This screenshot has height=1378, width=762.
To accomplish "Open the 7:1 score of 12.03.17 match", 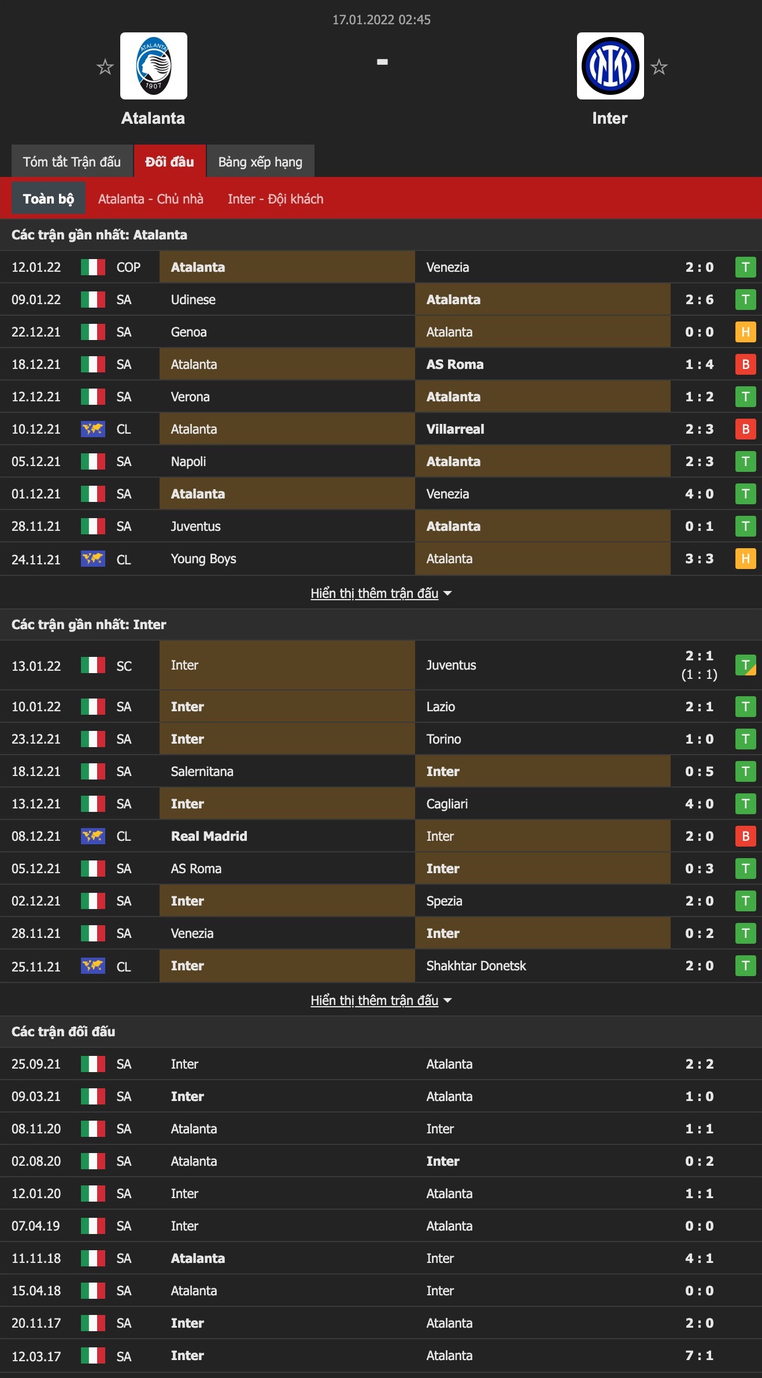I will coord(700,1355).
